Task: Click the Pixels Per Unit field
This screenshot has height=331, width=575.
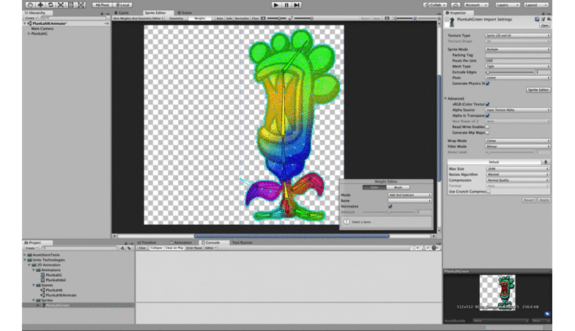Action: (x=518, y=61)
